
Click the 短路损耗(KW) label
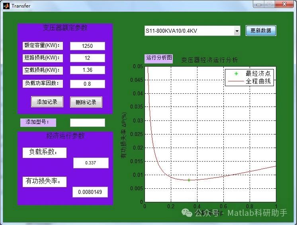coord(43,58)
